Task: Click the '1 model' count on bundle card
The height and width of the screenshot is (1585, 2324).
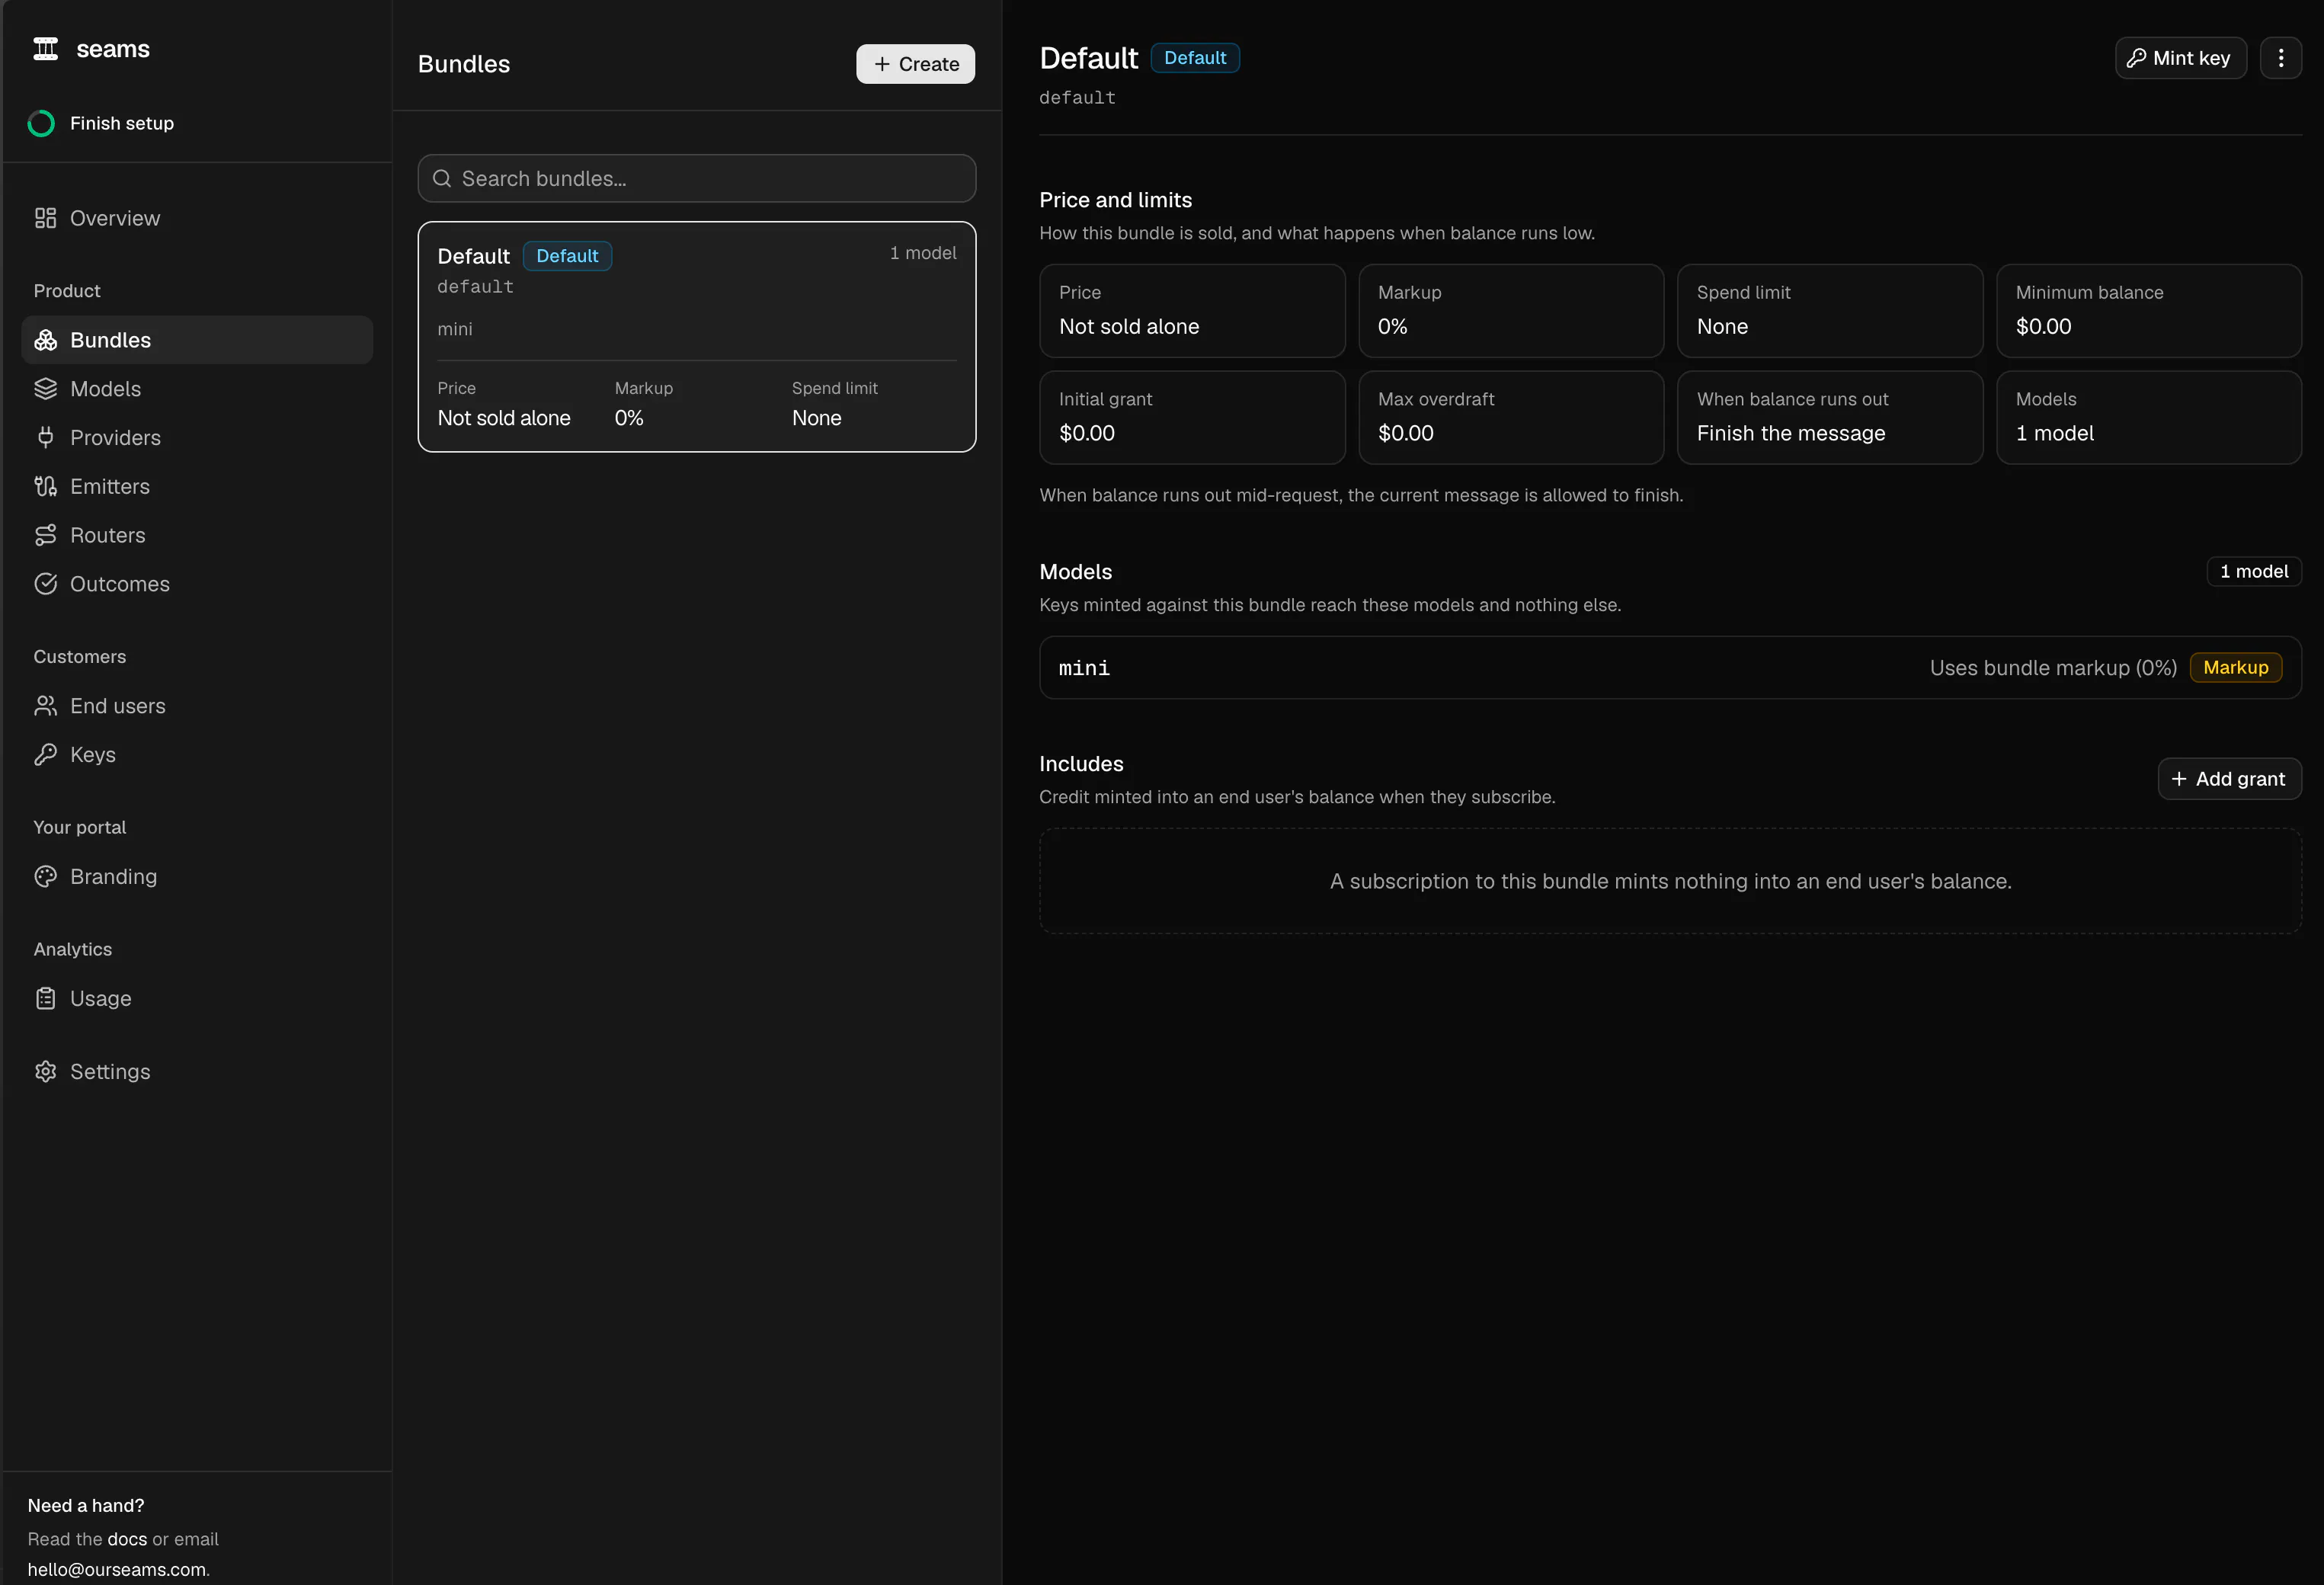Action: pyautogui.click(x=923, y=253)
